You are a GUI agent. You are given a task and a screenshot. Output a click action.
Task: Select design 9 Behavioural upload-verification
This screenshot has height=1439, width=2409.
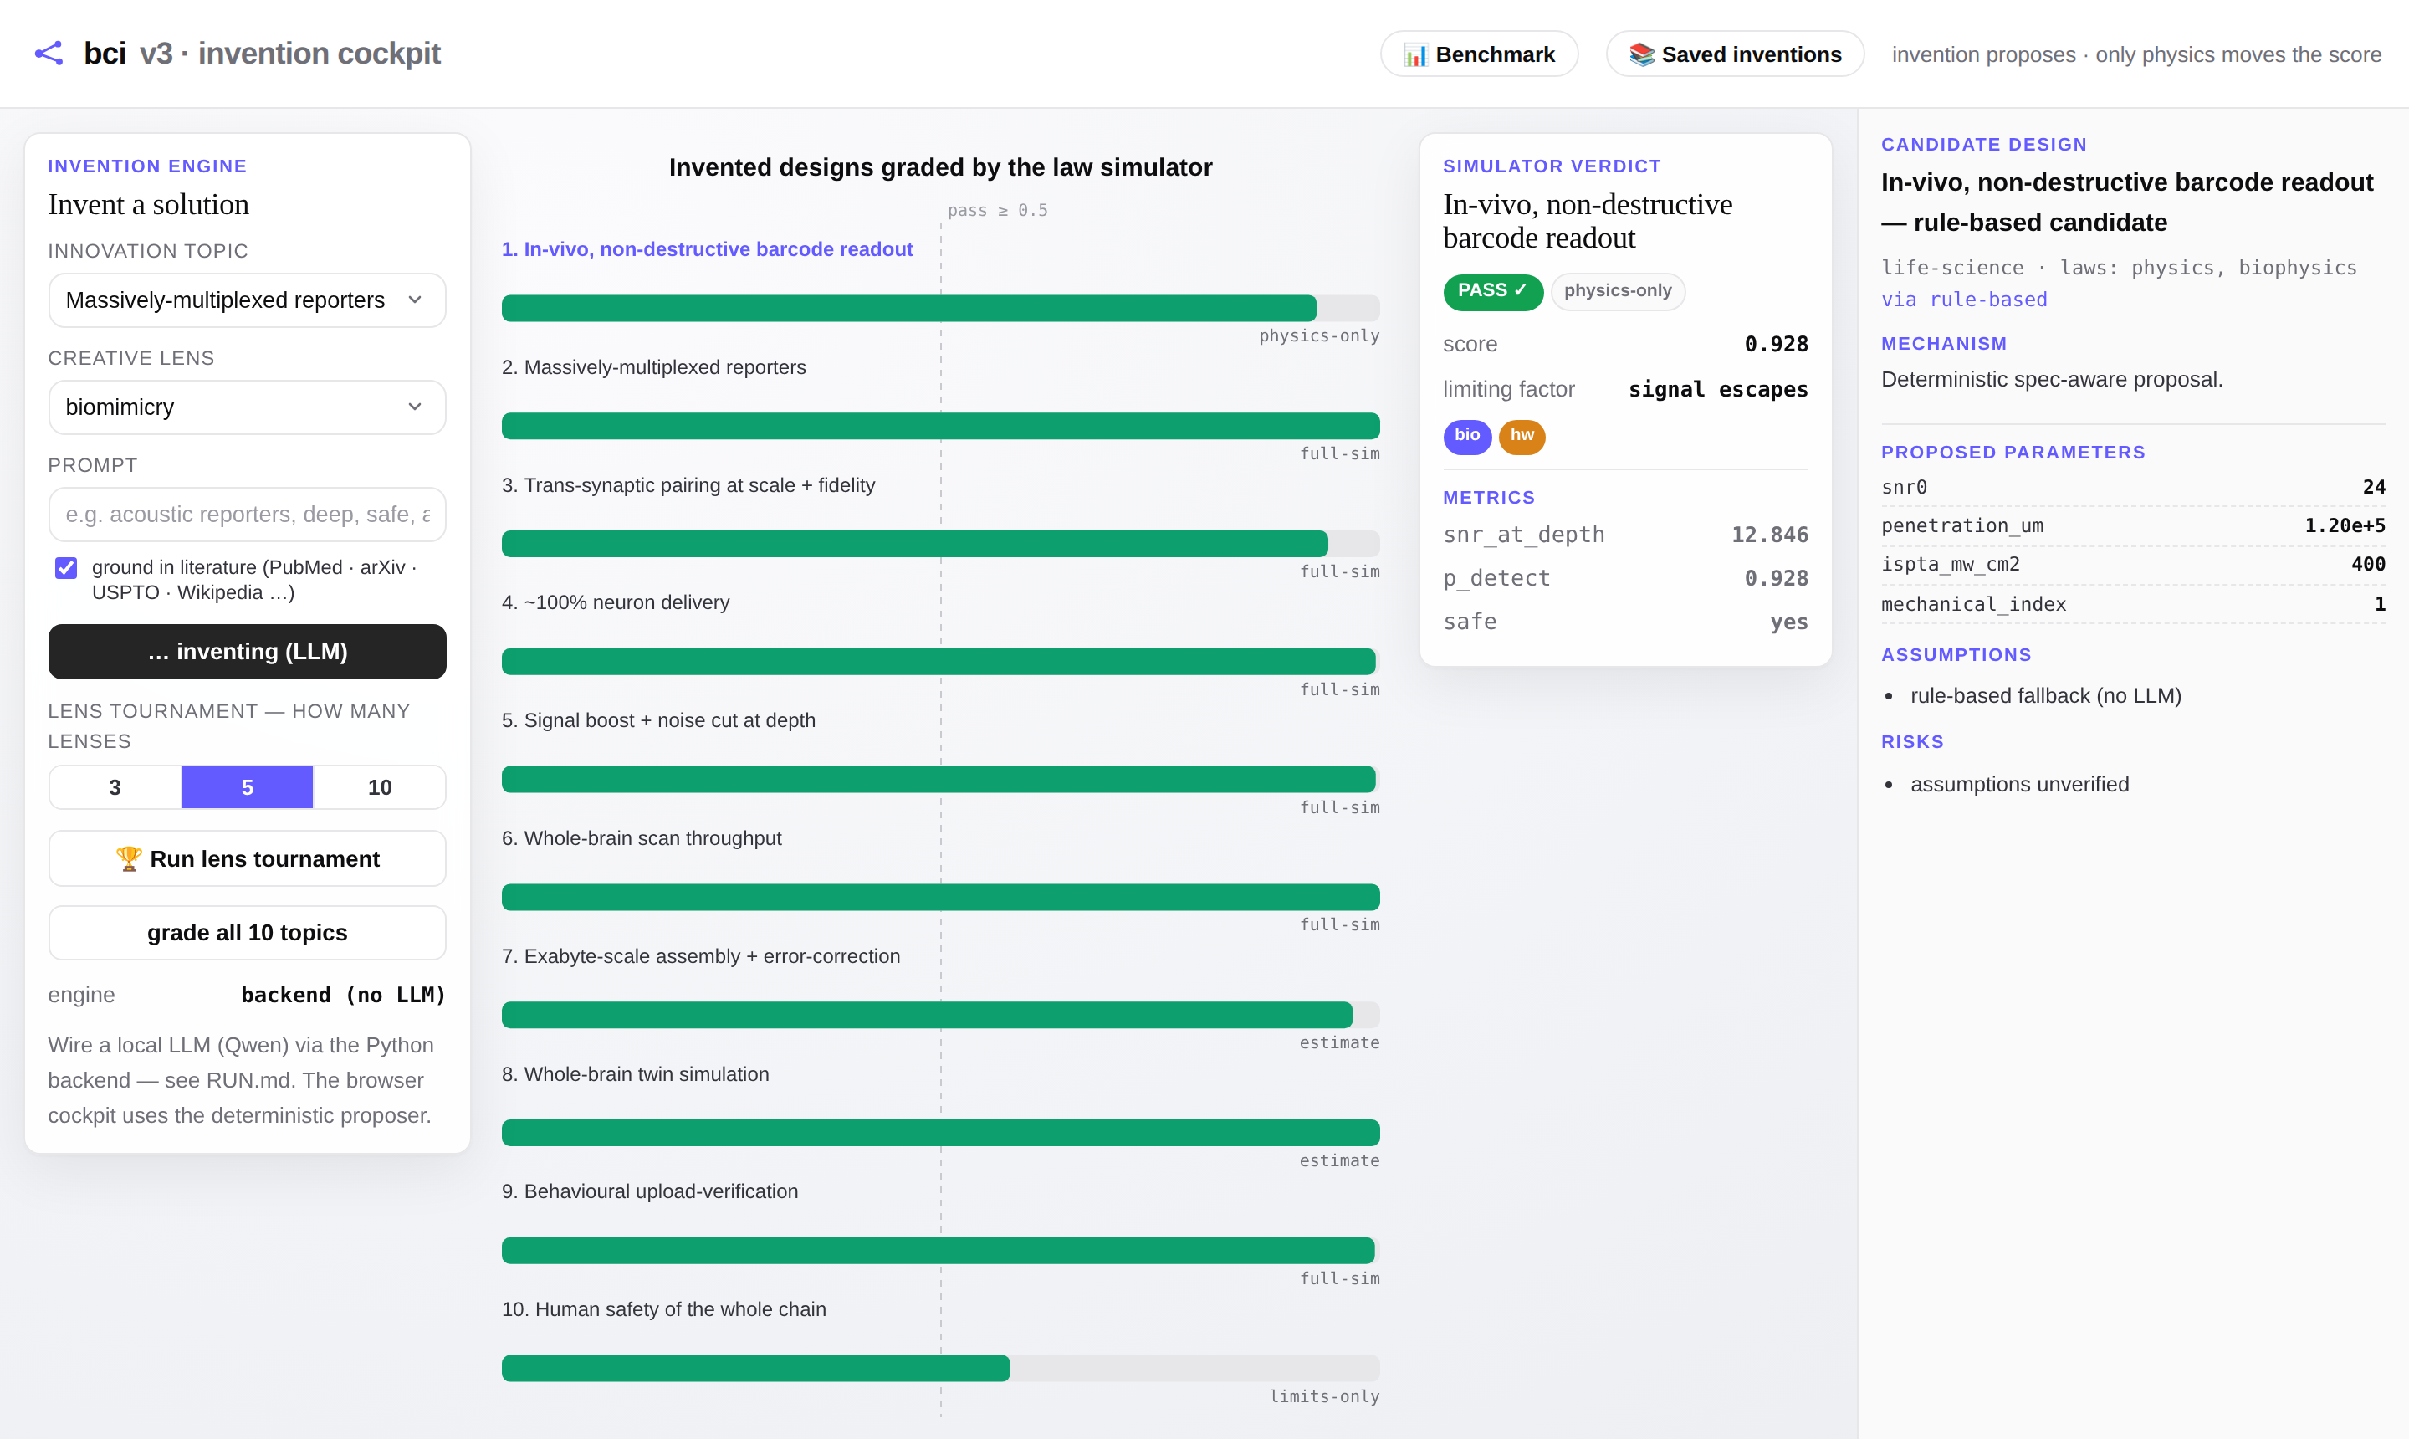tap(649, 1191)
